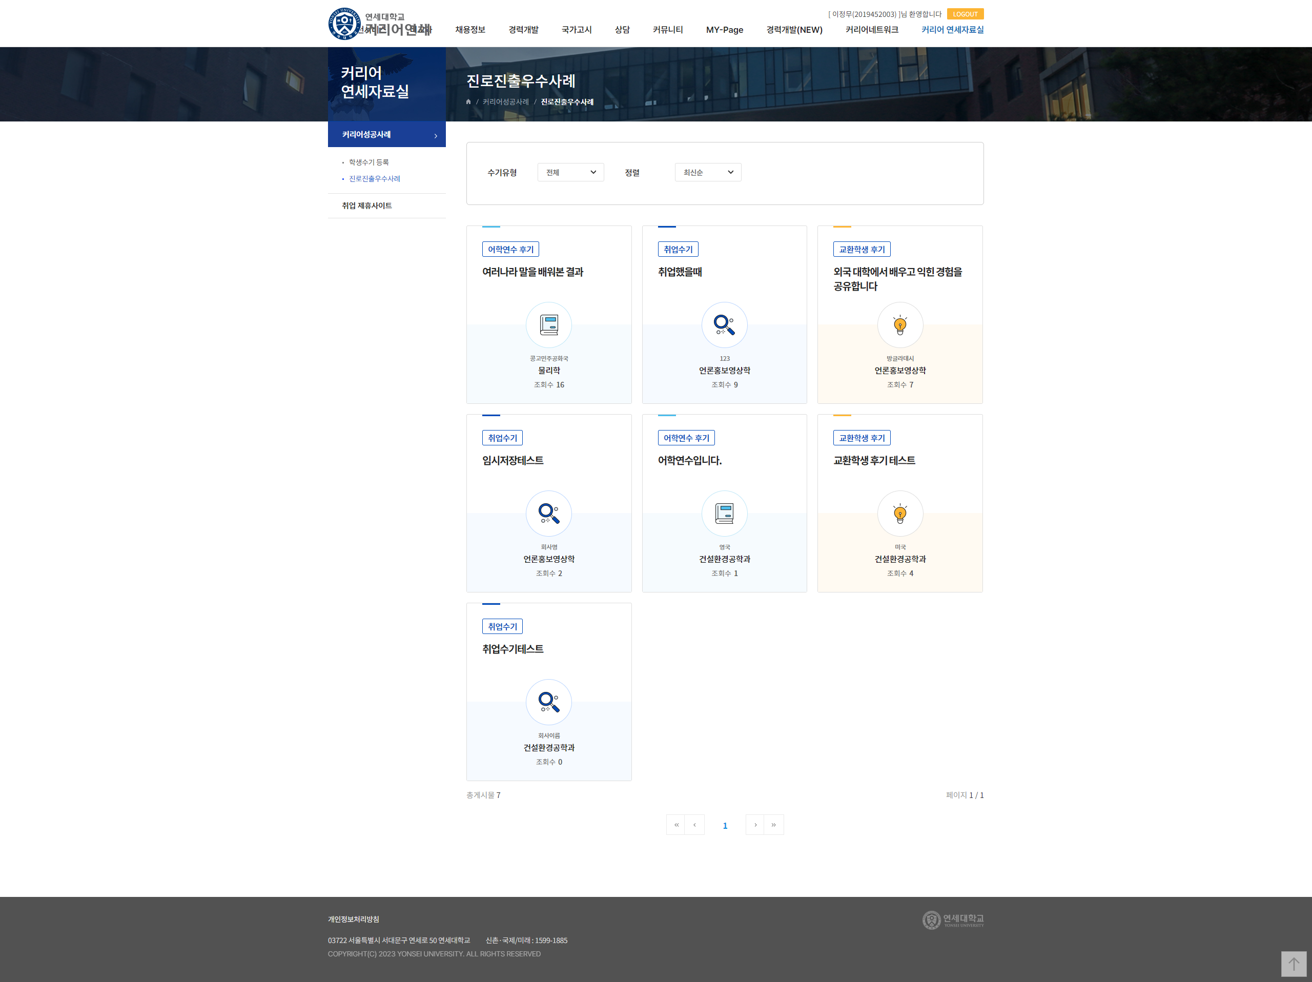Open the 채용정보 menu
The height and width of the screenshot is (982, 1312).
(x=470, y=30)
